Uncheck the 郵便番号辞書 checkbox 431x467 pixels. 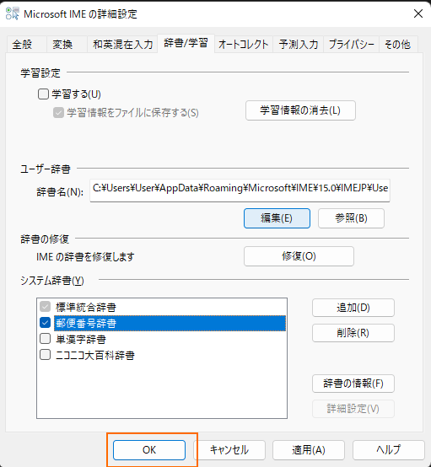tap(45, 323)
